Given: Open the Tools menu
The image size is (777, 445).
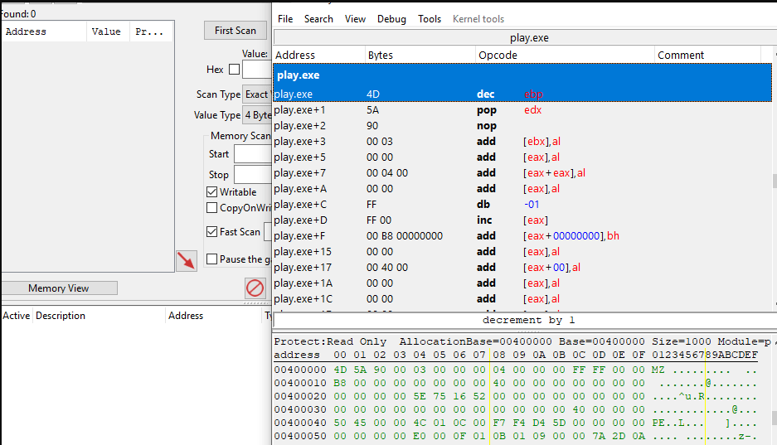Looking at the screenshot, I should click(430, 19).
